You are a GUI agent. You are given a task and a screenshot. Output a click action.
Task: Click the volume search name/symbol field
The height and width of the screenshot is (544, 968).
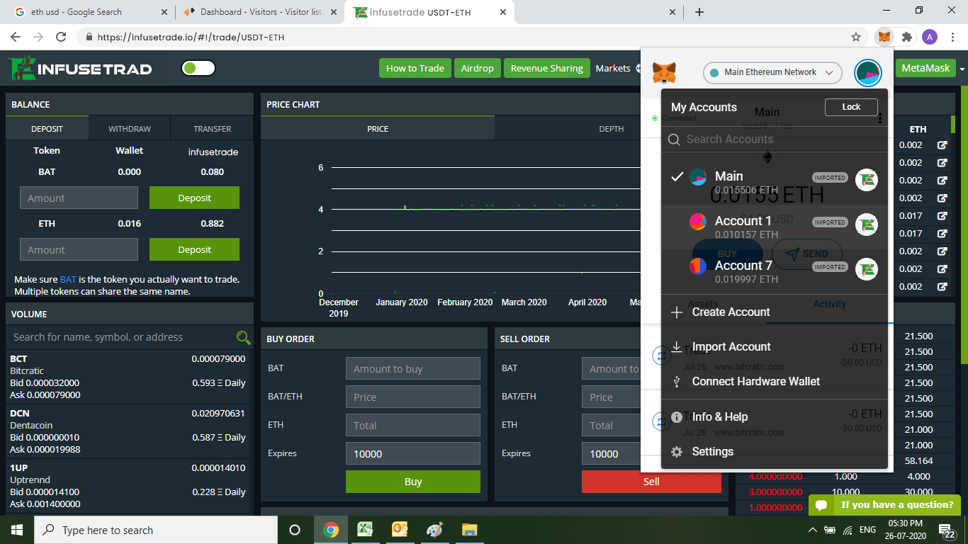tap(120, 337)
